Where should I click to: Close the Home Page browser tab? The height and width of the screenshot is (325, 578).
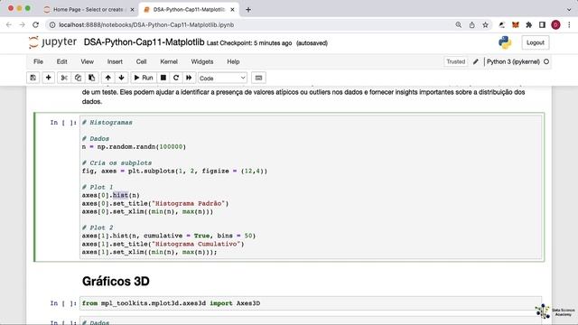pos(133,10)
